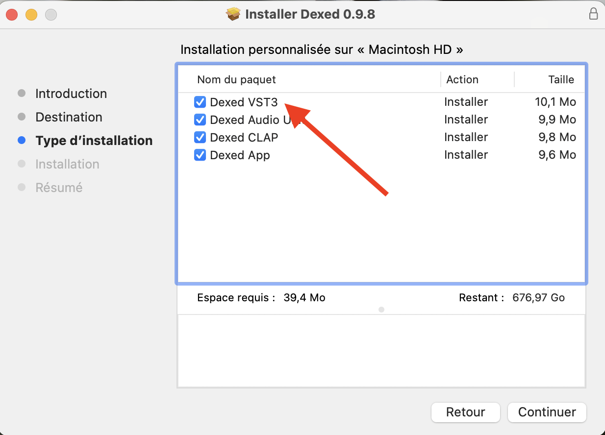This screenshot has height=435, width=605.
Task: Click the empty package description box
Action: click(x=381, y=350)
